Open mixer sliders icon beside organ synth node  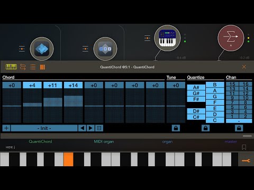[x=147, y=38]
